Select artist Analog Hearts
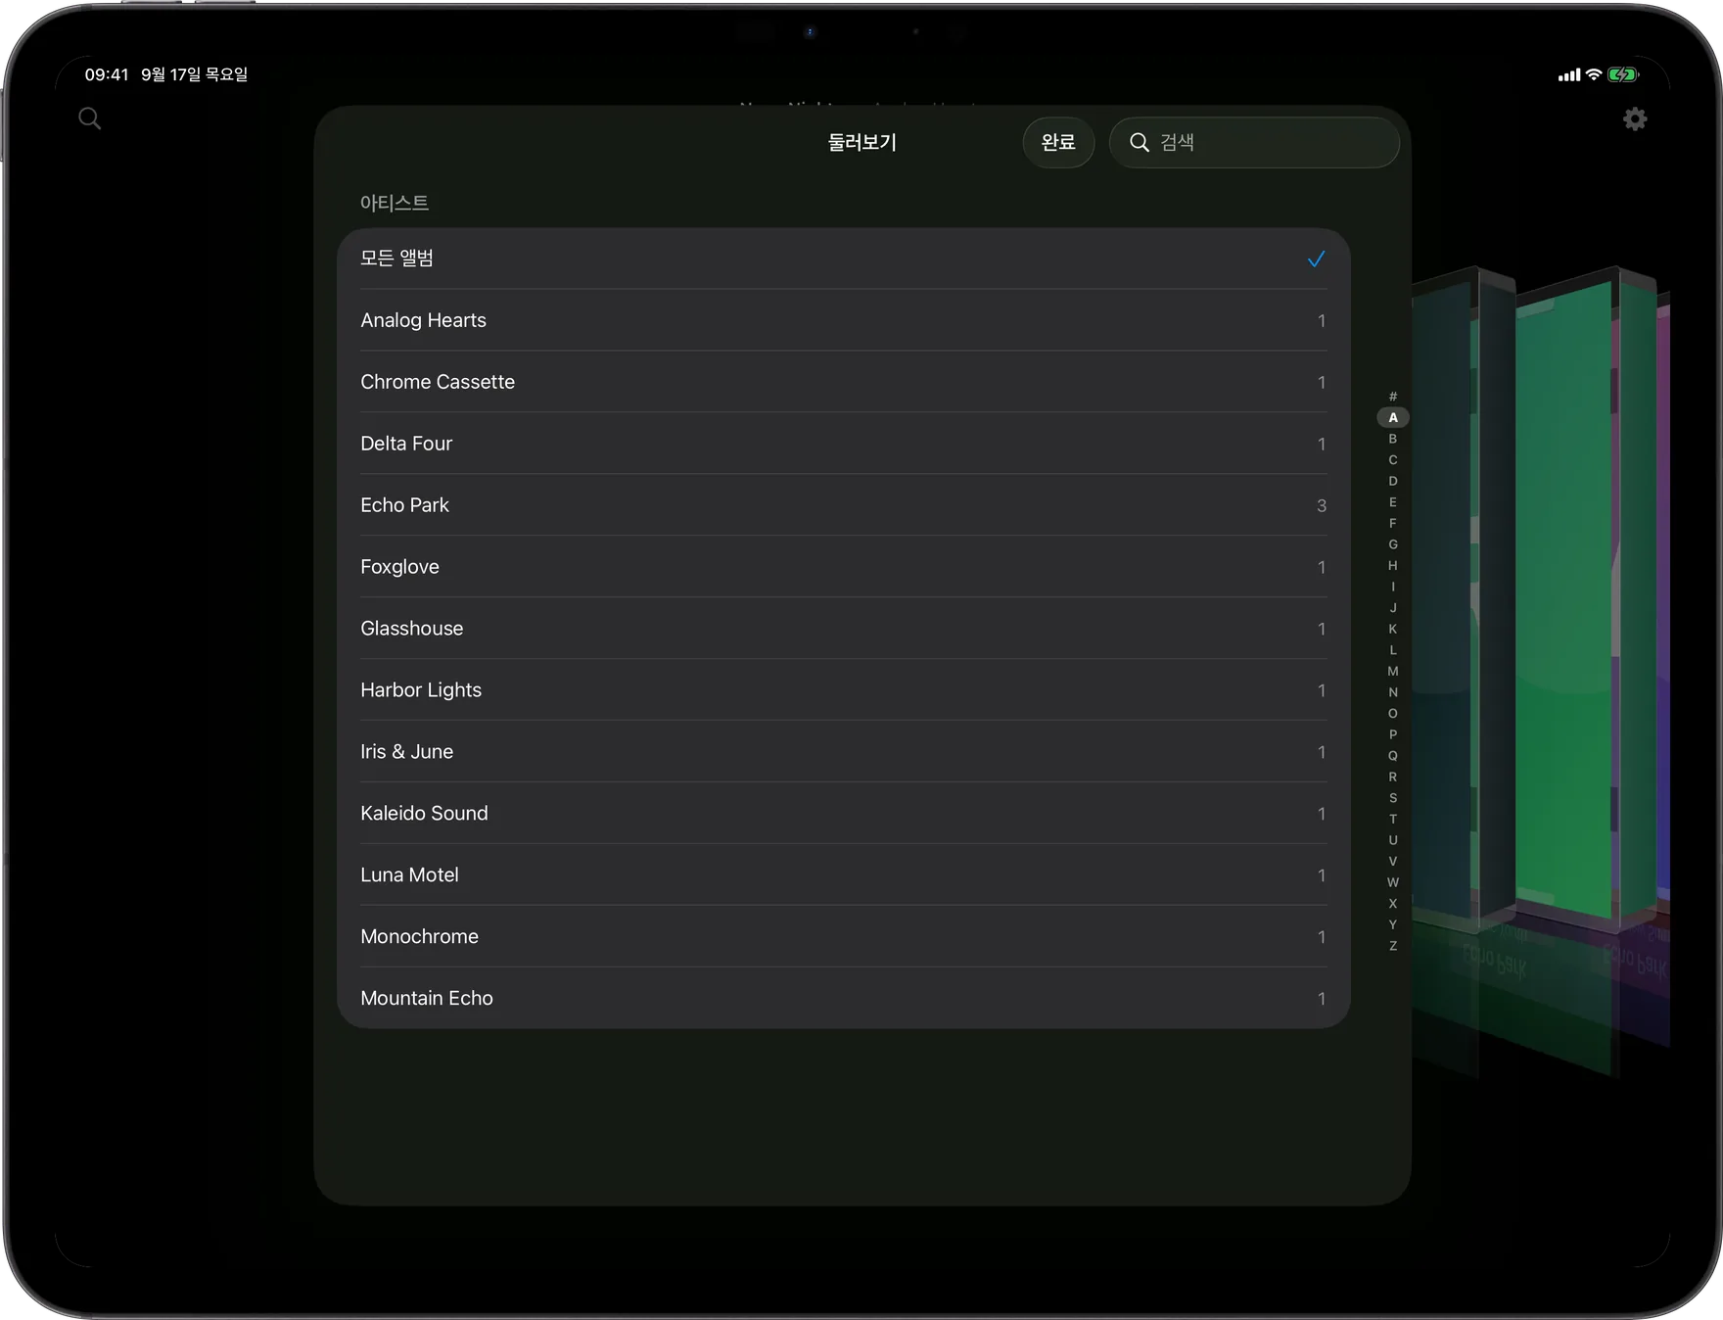 844,320
